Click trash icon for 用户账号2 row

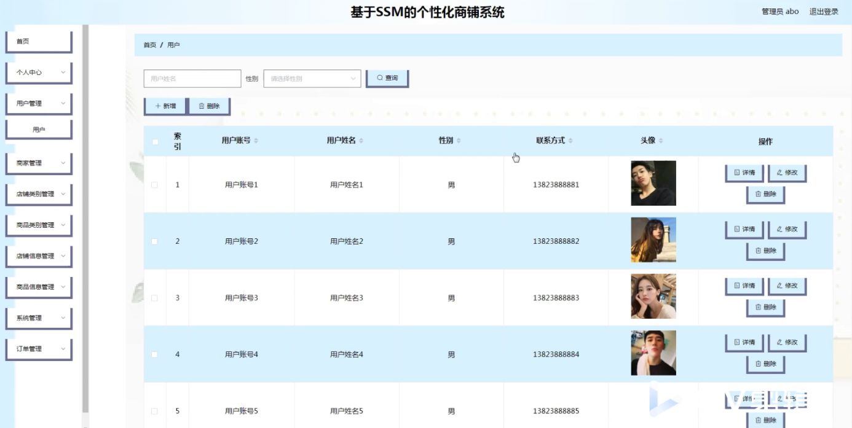pos(758,251)
